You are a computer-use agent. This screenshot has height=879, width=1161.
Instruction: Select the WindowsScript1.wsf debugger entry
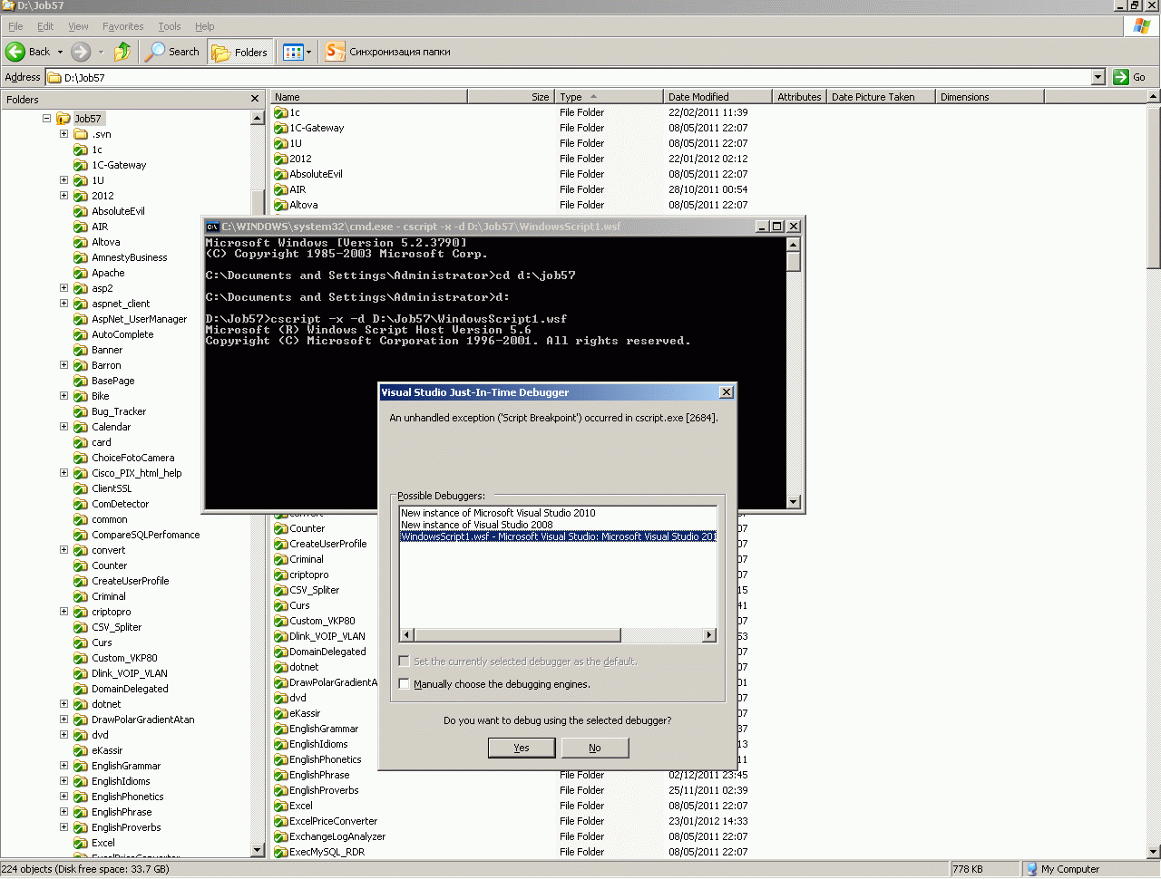tap(559, 536)
